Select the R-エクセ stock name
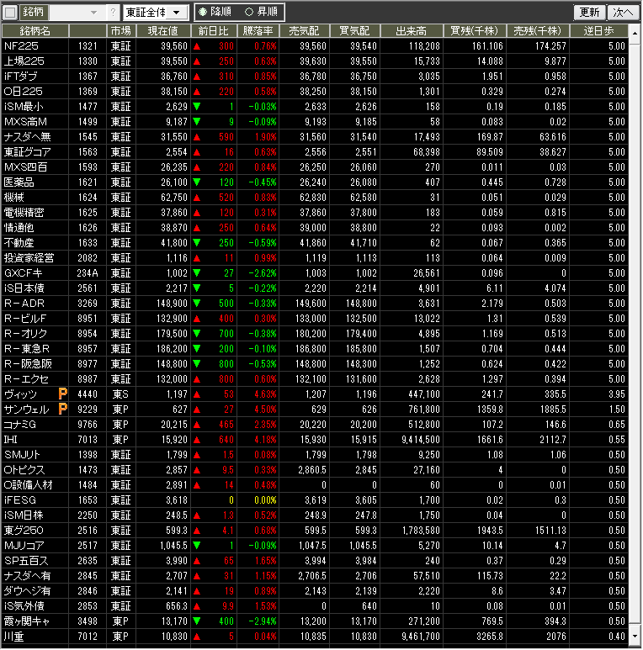The height and width of the screenshot is (650, 643). pyautogui.click(x=26, y=379)
